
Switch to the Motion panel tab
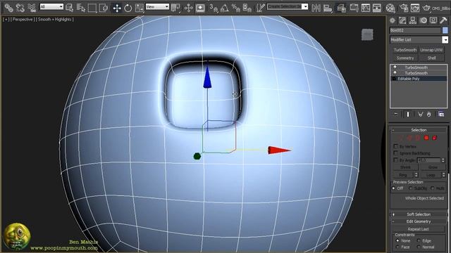[423, 20]
